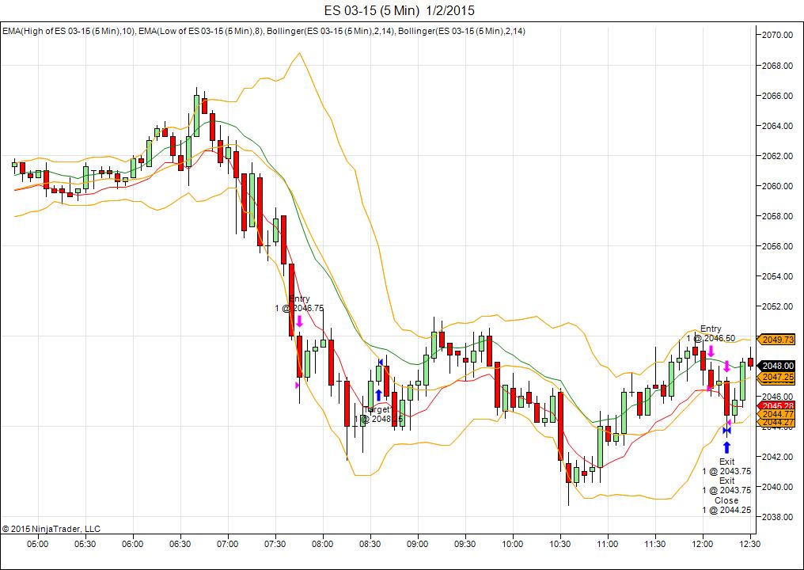804x570 pixels.
Task: Click the 12:30 time axis label
Action: [750, 544]
